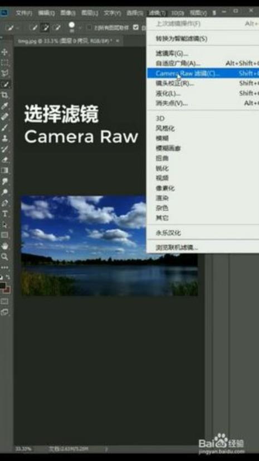The height and width of the screenshot is (461, 259).
Task: Close the 滤镜(T) menu in menu bar
Action: [157, 13]
